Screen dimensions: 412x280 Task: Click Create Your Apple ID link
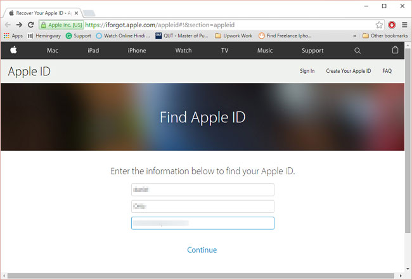pyautogui.click(x=349, y=71)
